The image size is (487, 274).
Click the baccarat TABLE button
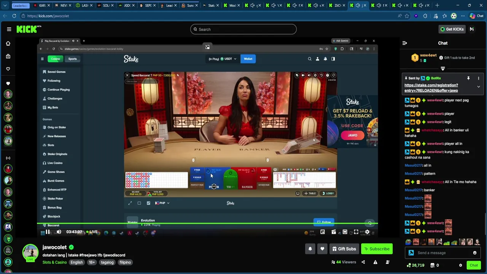pyautogui.click(x=310, y=193)
